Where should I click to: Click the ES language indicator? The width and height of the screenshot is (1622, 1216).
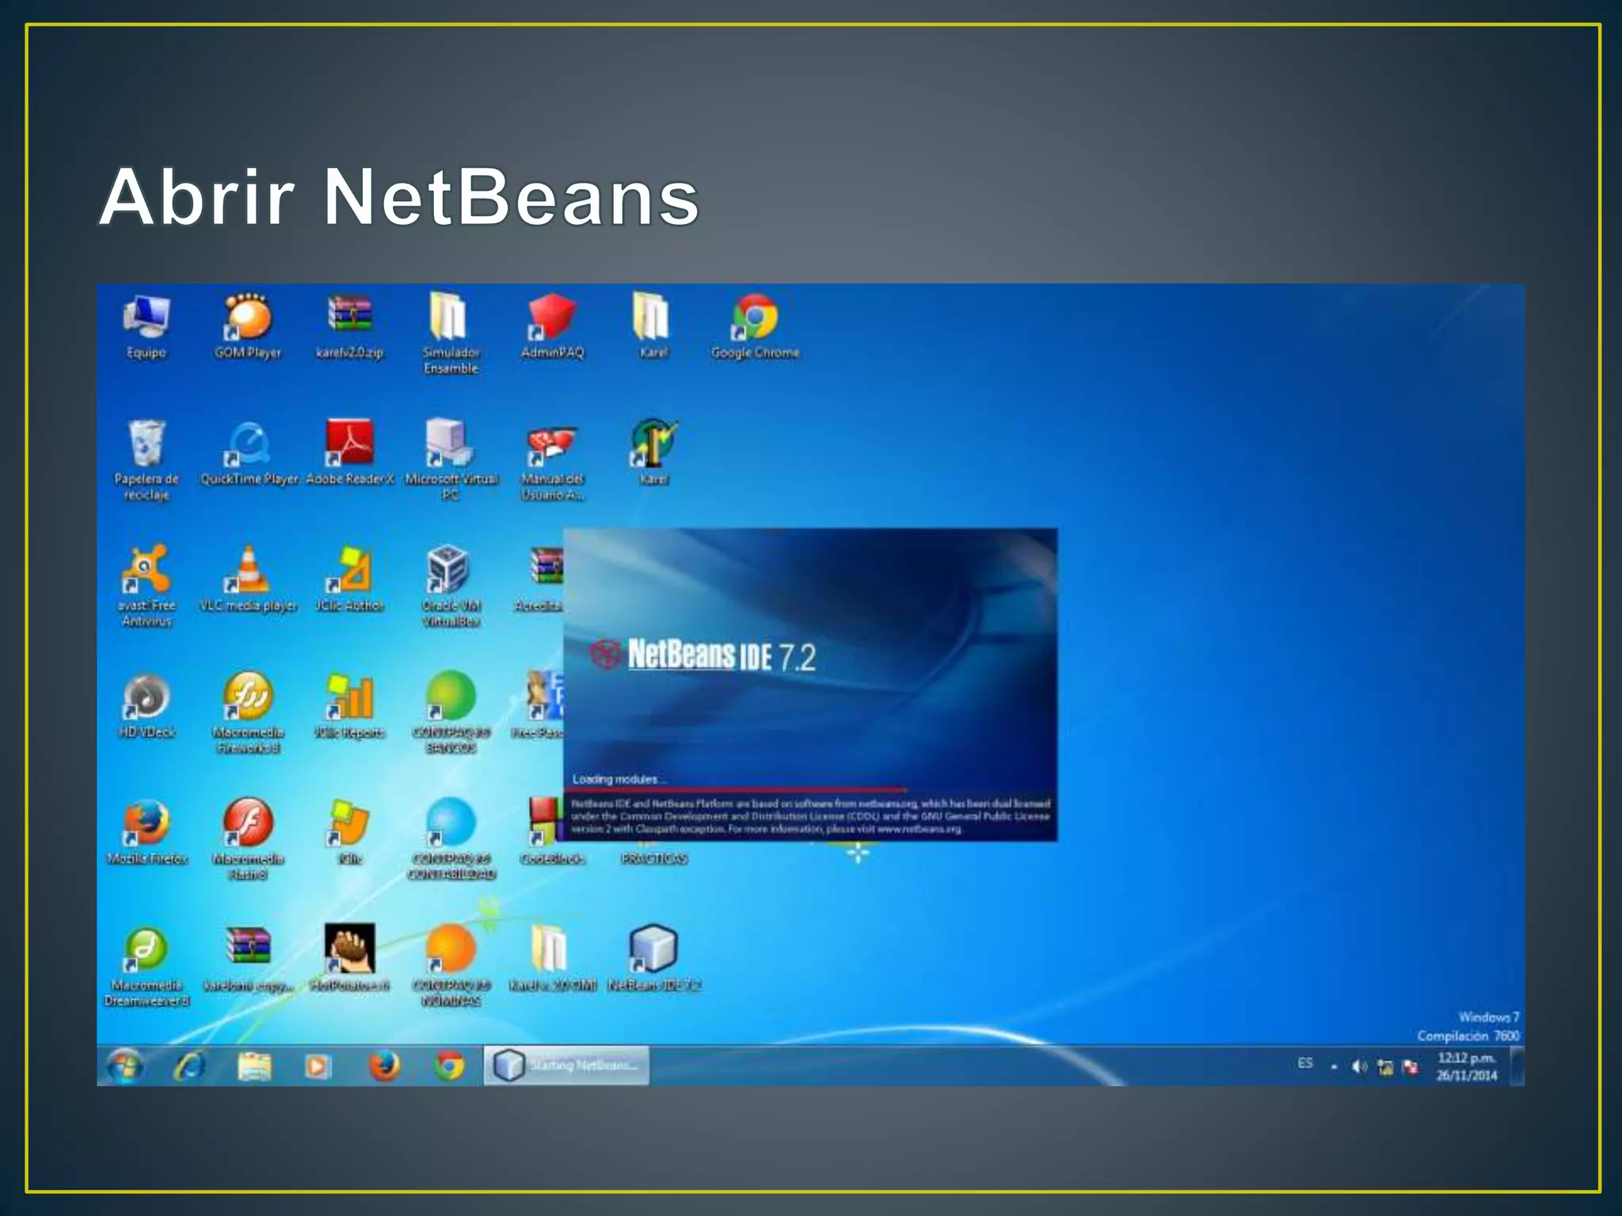click(x=1305, y=1063)
